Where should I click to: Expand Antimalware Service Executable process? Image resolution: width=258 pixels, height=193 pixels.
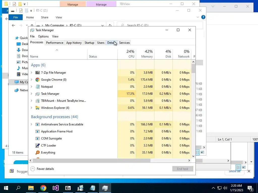31,124
